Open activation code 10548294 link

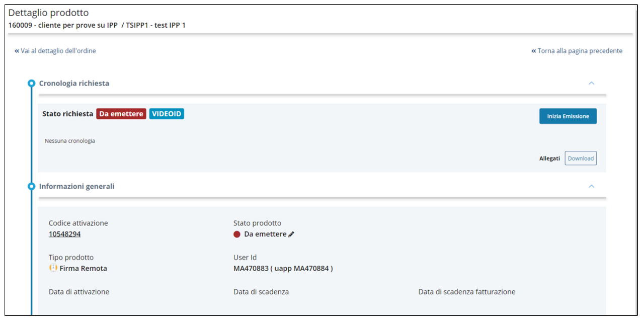pyautogui.click(x=64, y=234)
